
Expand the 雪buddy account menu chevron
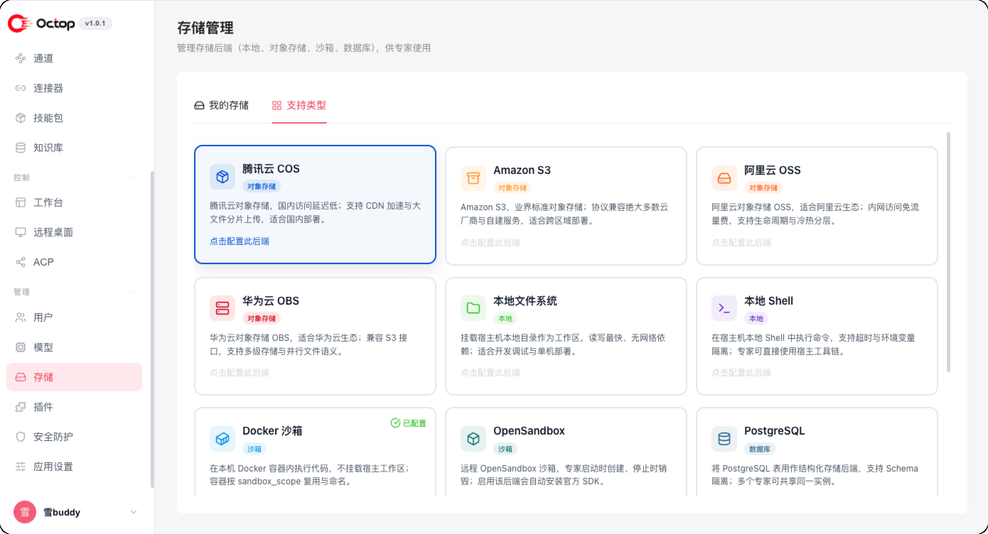(x=133, y=512)
